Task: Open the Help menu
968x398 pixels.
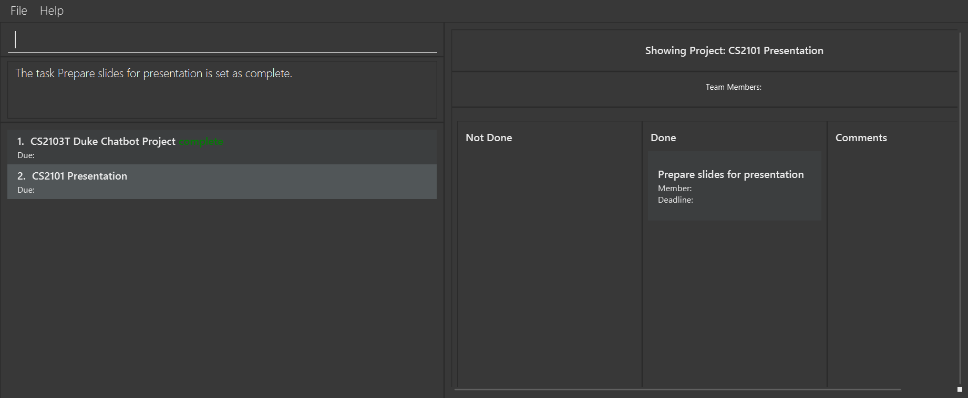Action: pyautogui.click(x=52, y=11)
